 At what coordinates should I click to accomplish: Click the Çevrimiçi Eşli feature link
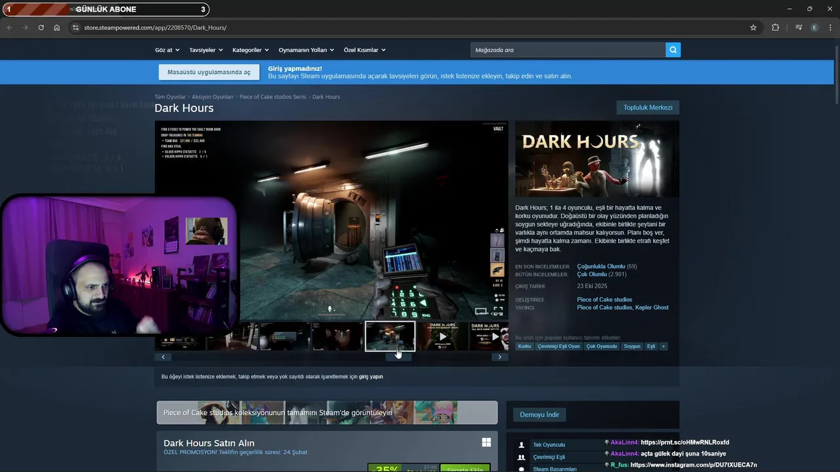point(549,457)
